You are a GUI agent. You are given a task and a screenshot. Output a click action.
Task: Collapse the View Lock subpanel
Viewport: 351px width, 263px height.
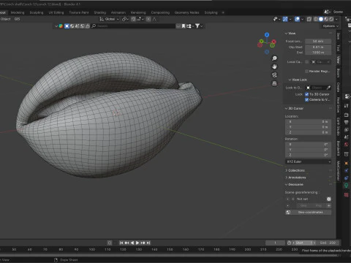tap(298, 80)
